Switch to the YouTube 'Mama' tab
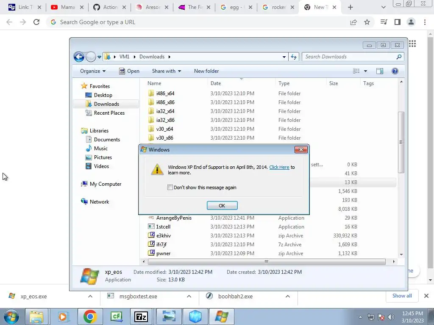Image resolution: width=434 pixels, height=325 pixels. (x=67, y=7)
